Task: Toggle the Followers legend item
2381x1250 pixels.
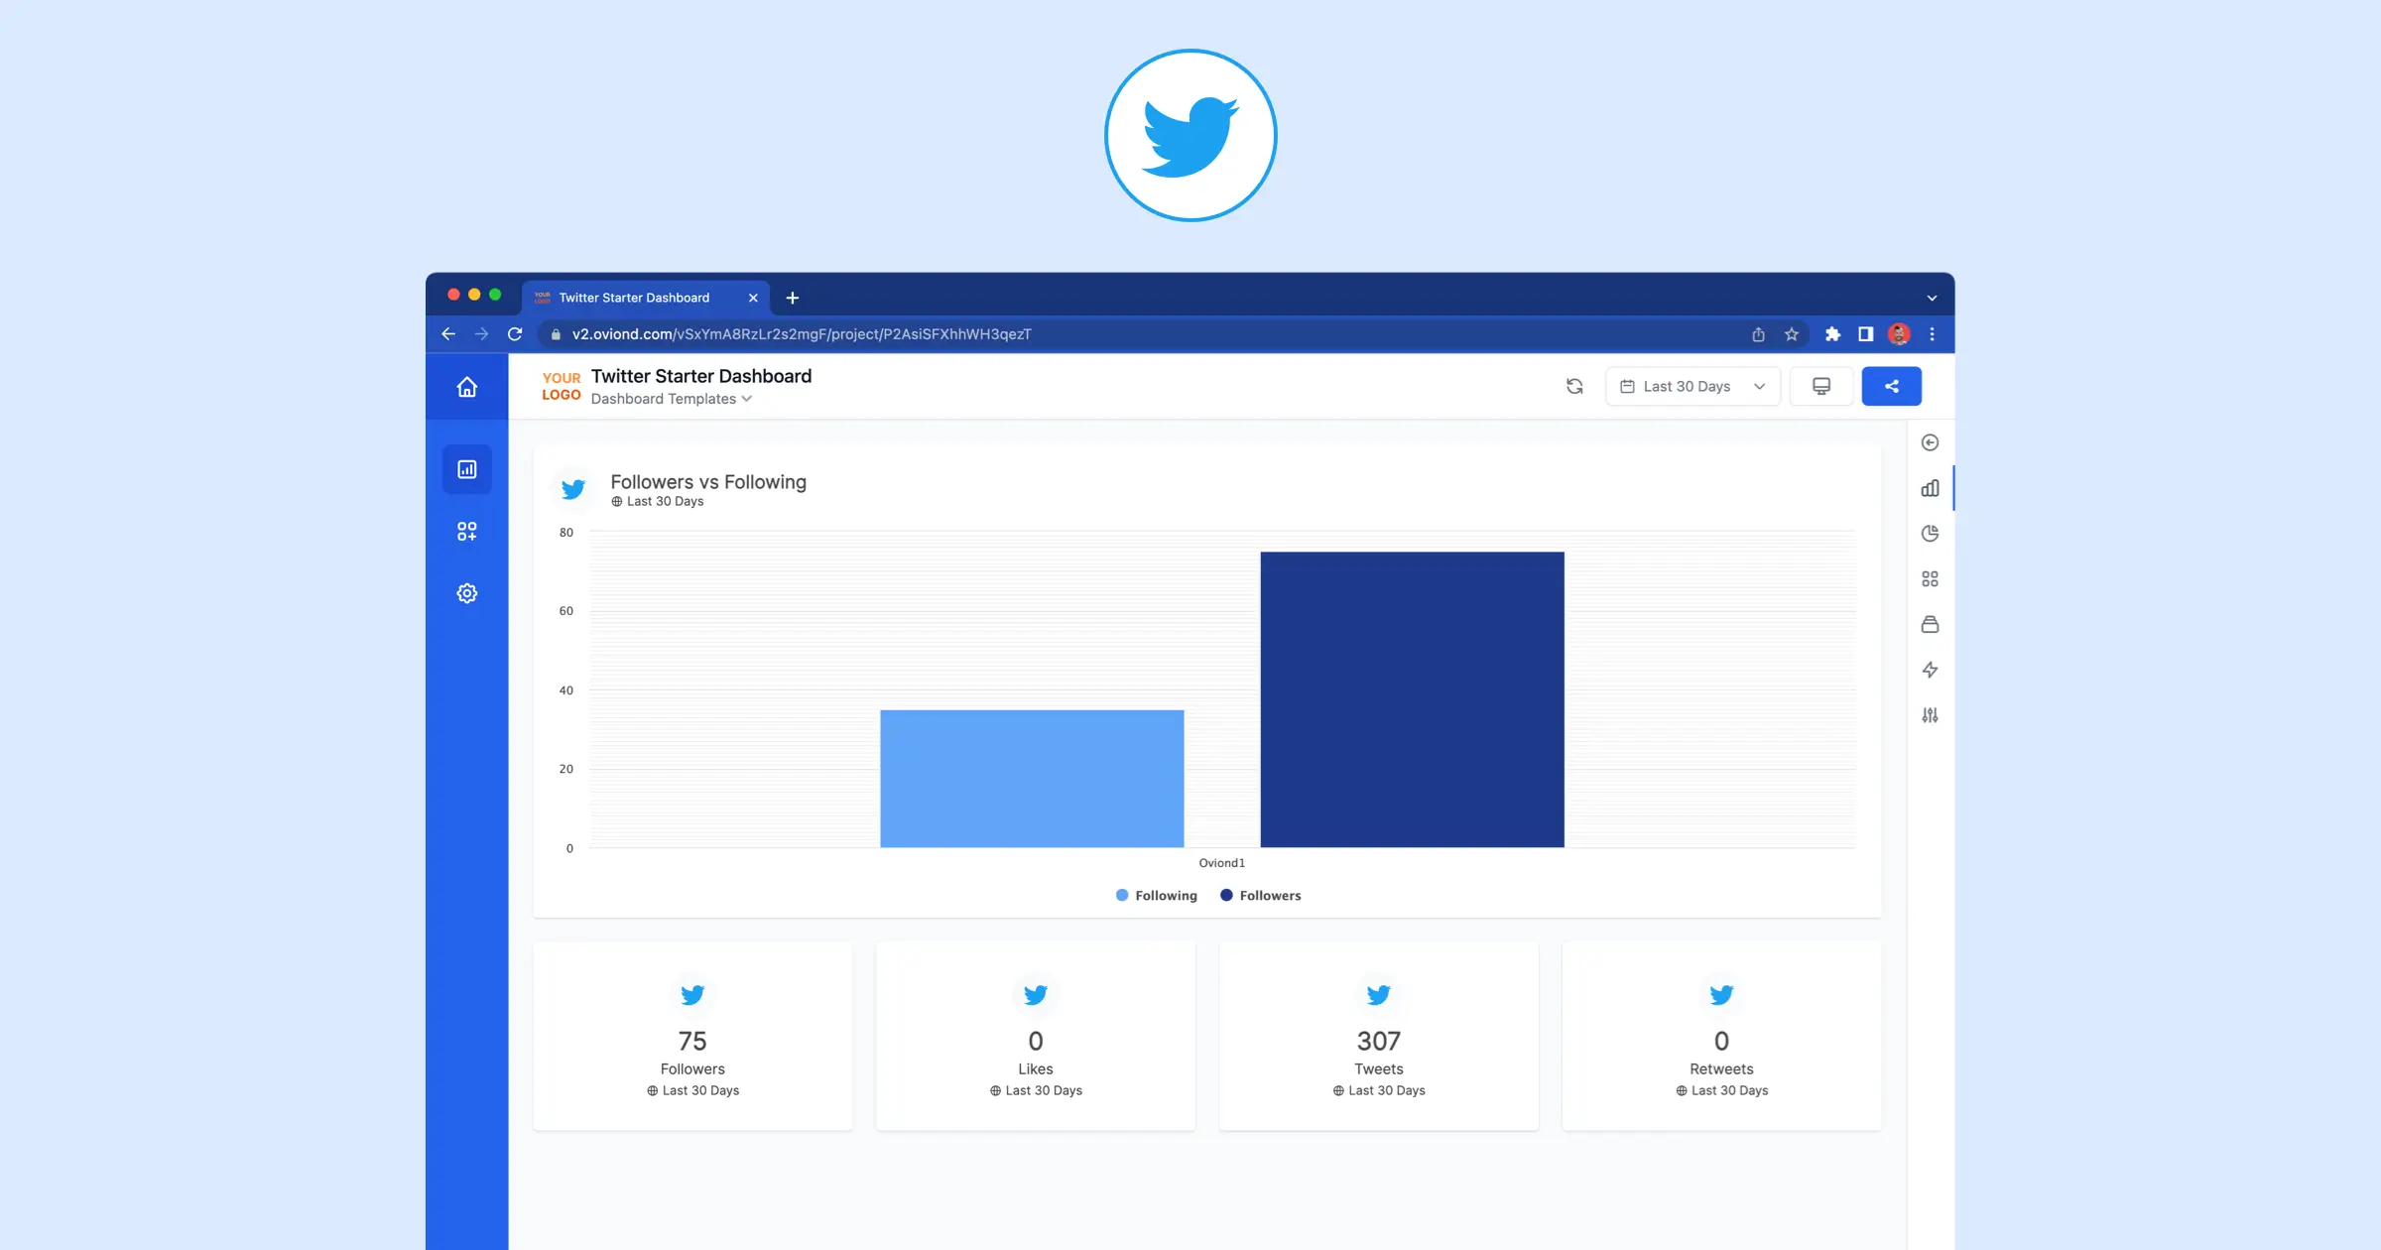Action: (1260, 896)
